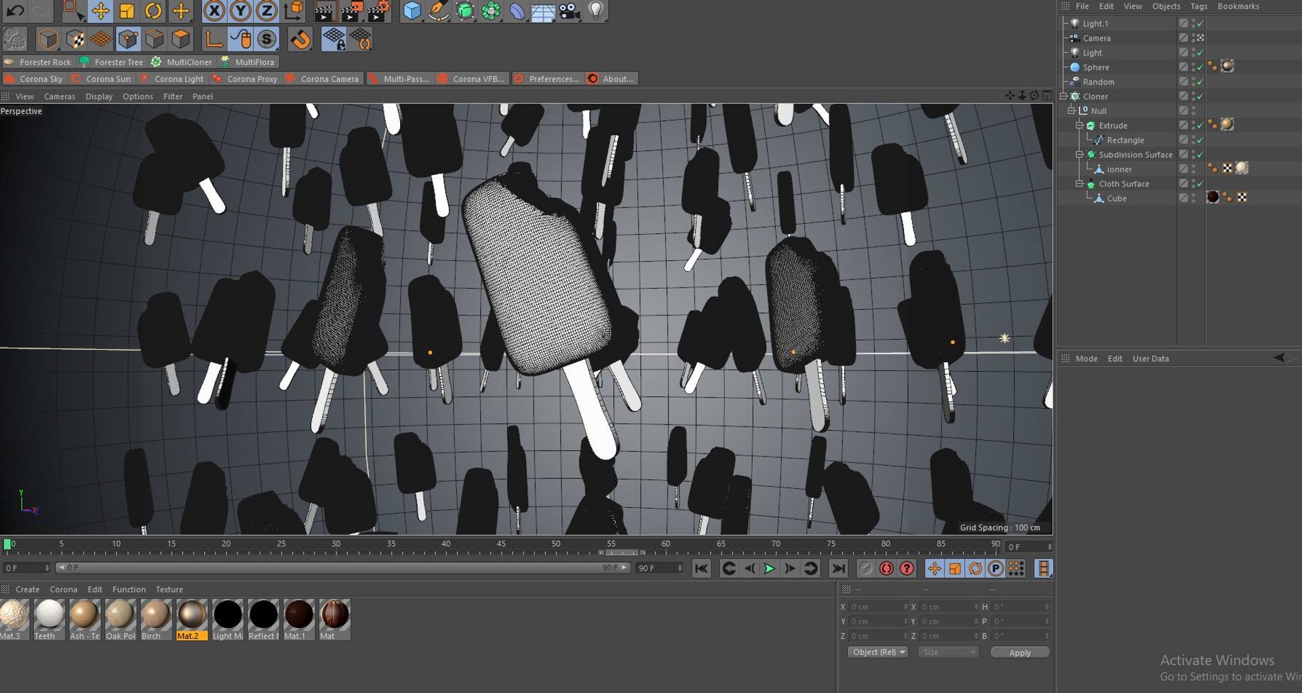This screenshot has width=1302, height=693.
Task: Toggle Subdivision Surface enable checkmark
Action: pyautogui.click(x=1200, y=154)
